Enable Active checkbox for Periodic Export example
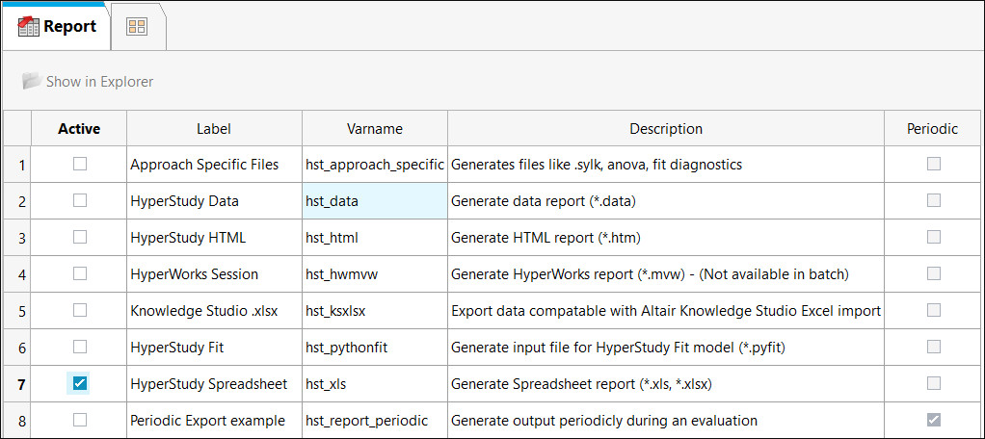985x439 pixels. (79, 420)
